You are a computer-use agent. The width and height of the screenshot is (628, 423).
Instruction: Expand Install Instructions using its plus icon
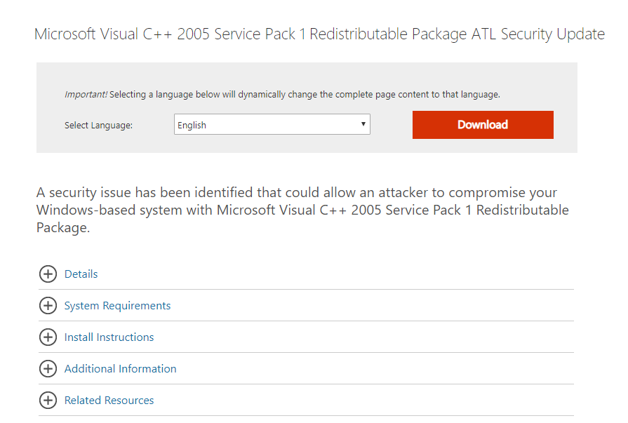[x=48, y=337]
